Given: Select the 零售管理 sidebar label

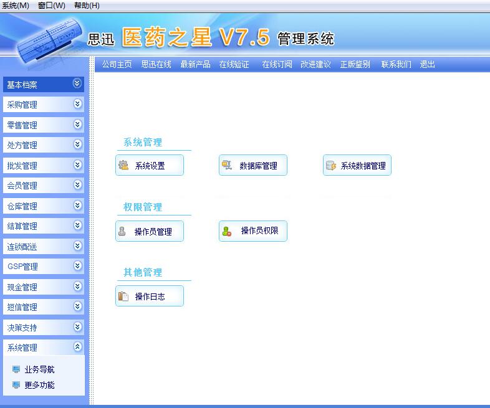Looking at the screenshot, I should [x=22, y=125].
